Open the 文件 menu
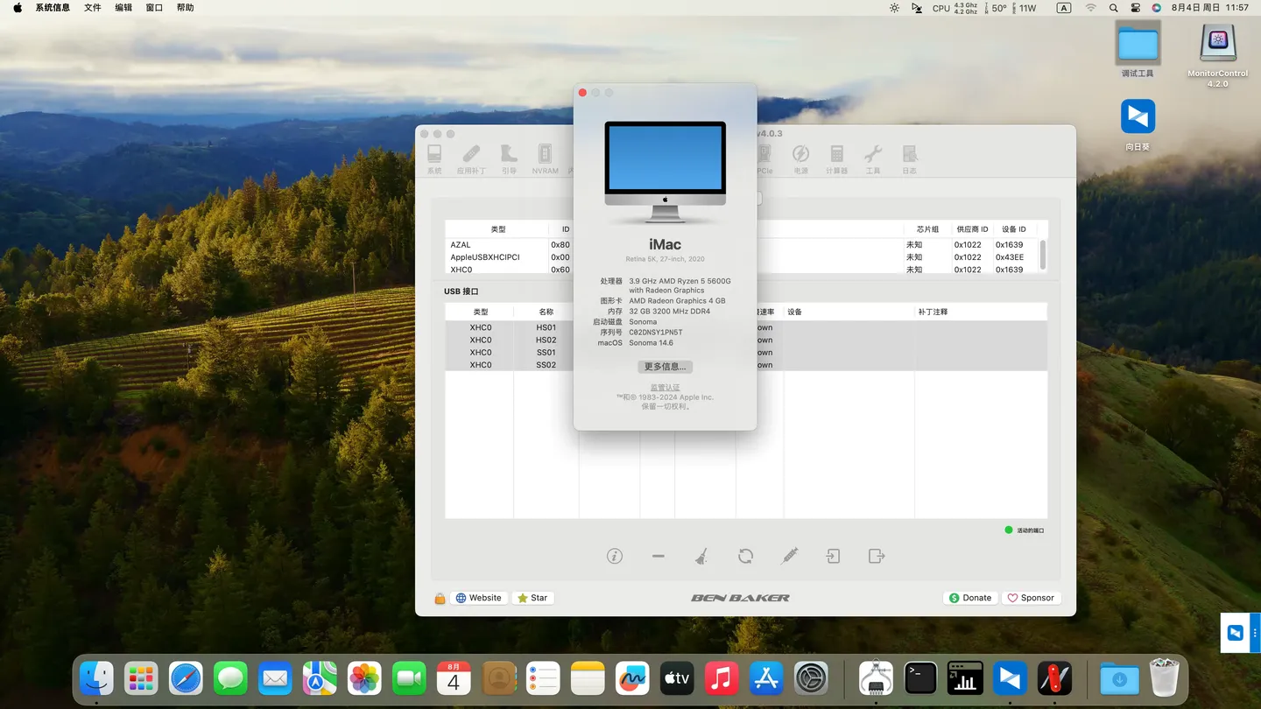 pos(93,8)
